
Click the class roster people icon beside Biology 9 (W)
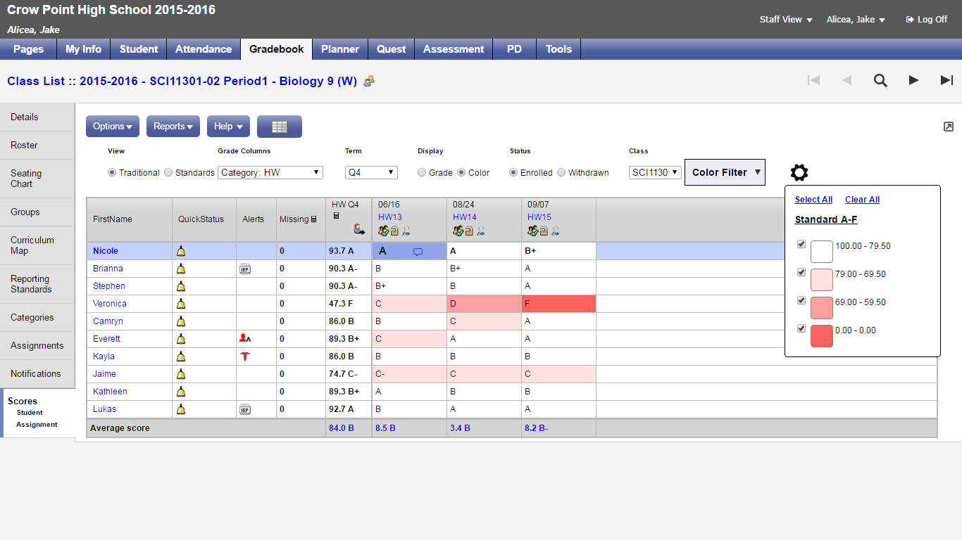click(x=369, y=82)
